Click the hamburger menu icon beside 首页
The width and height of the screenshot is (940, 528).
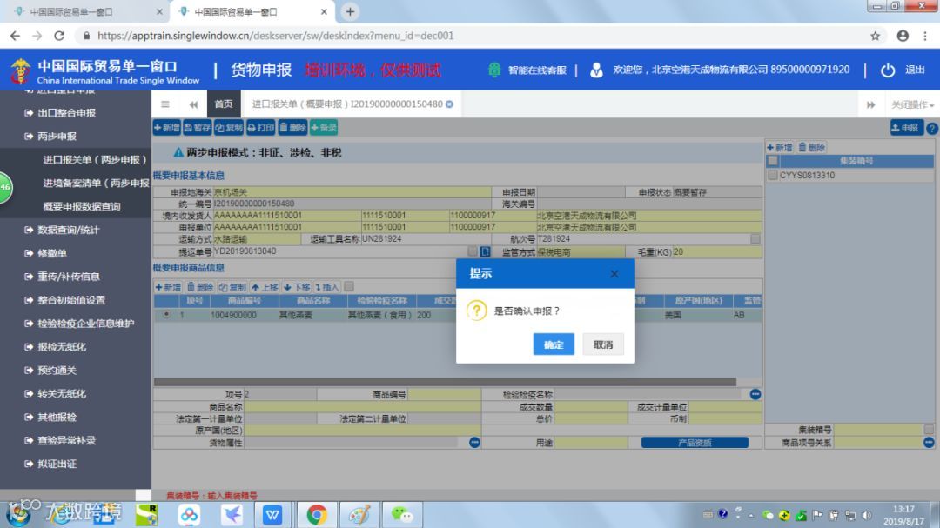point(165,104)
